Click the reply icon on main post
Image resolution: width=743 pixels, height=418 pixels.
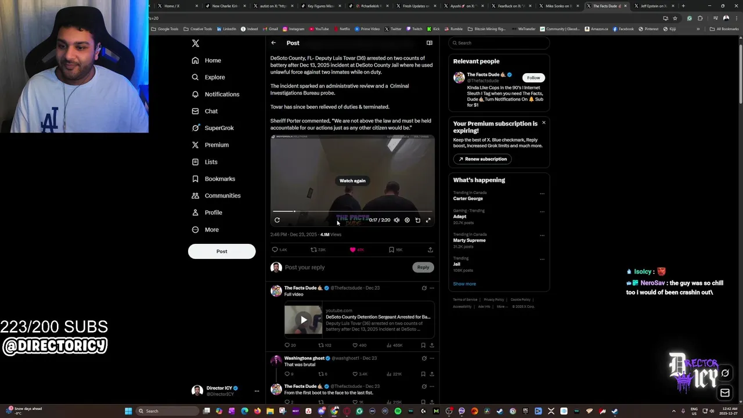pyautogui.click(x=275, y=250)
